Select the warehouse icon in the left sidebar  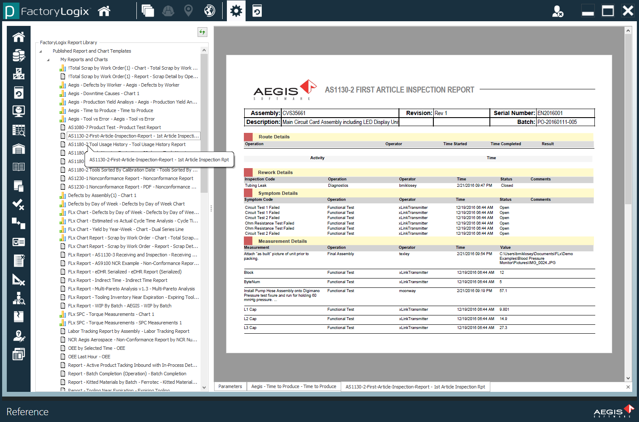(18, 149)
